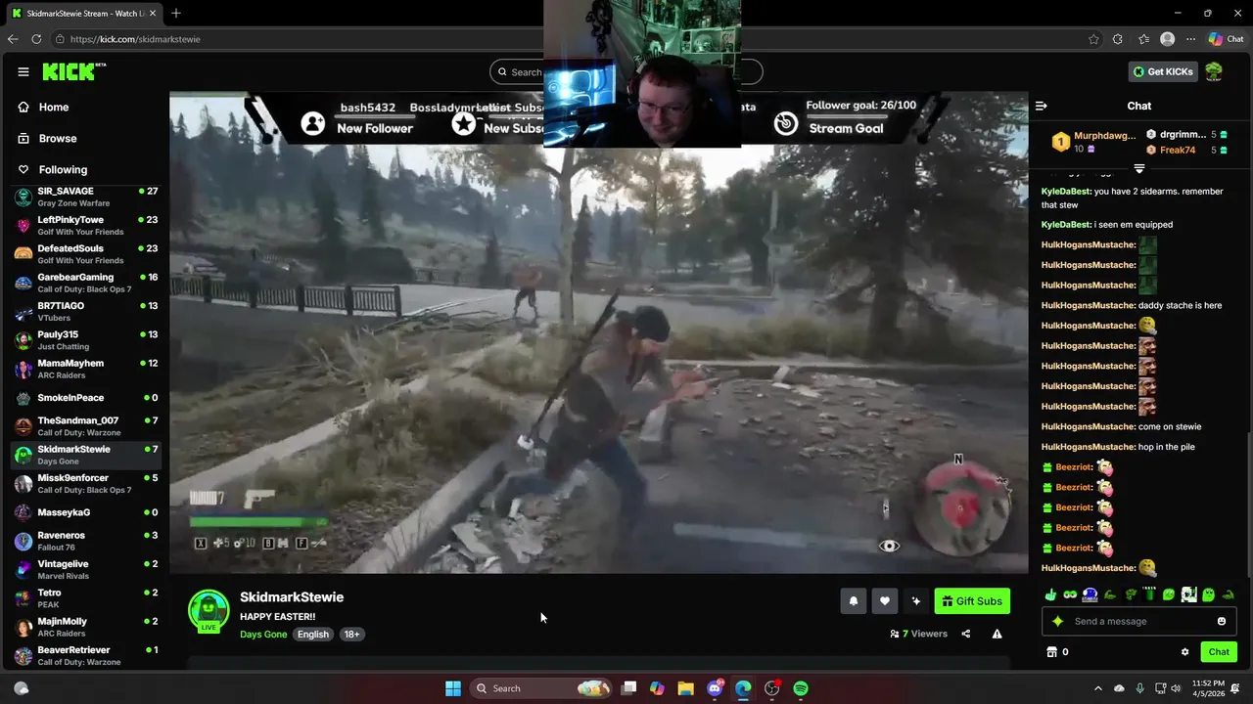Collapse the chat panel via arrow icon
The height and width of the screenshot is (704, 1253).
(1042, 106)
